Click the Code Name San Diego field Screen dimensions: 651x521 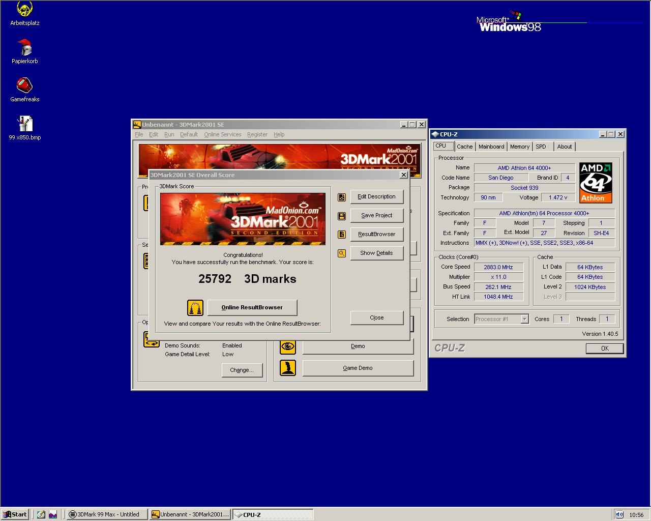[x=500, y=178]
